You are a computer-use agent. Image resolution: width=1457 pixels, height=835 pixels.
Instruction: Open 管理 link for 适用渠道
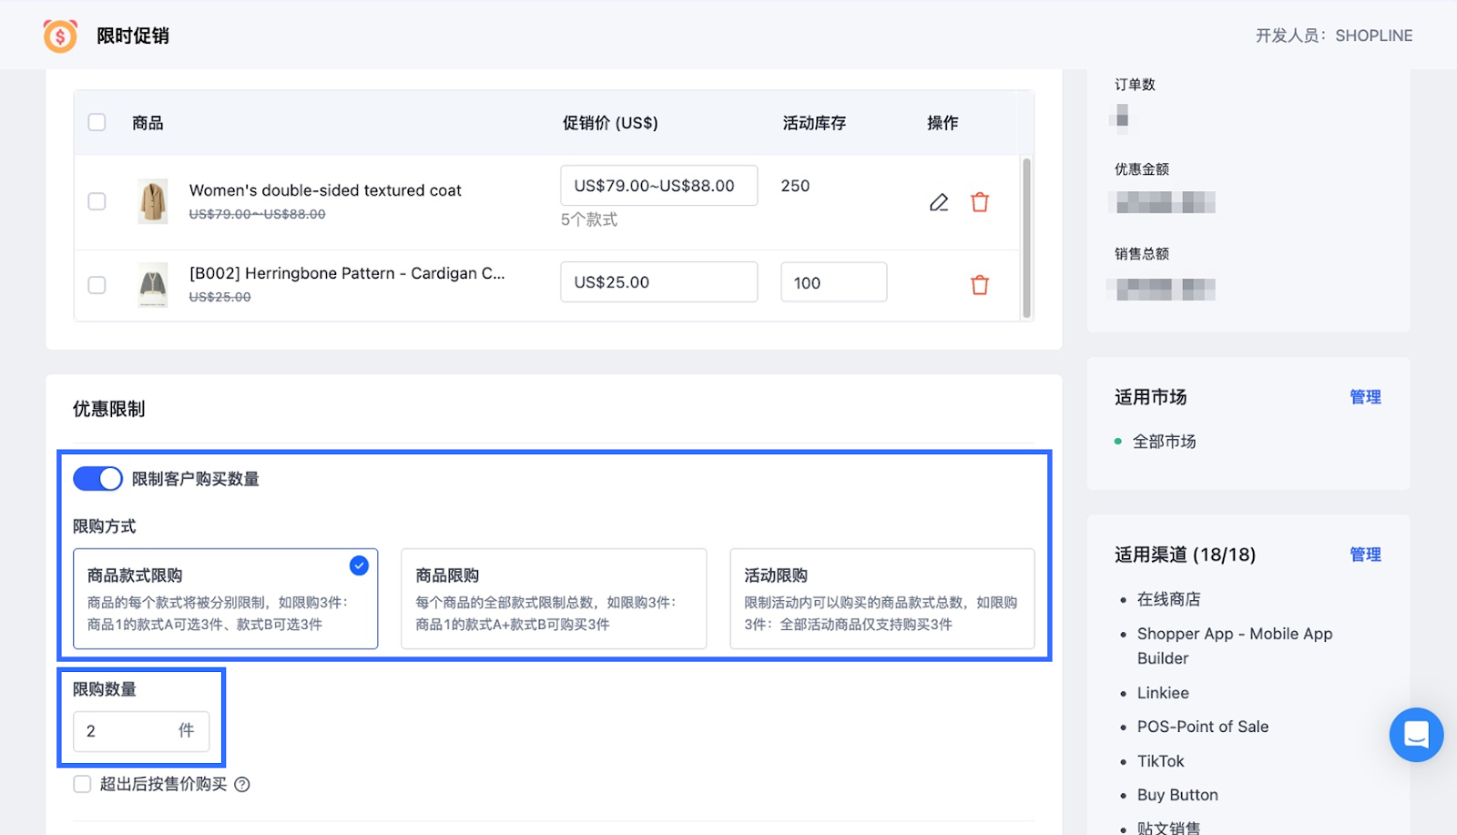pos(1364,555)
